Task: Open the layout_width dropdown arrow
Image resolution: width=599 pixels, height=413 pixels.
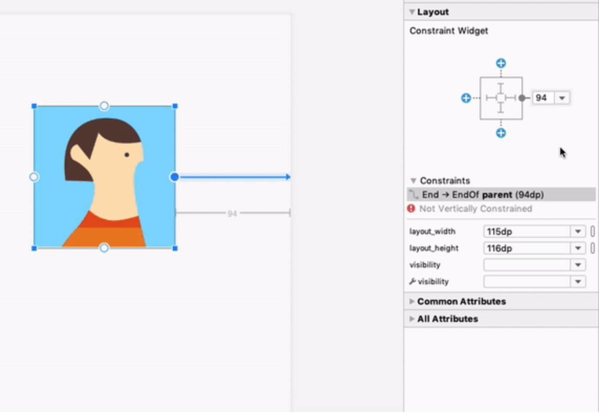Action: tap(578, 232)
